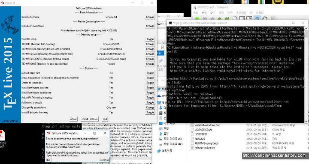Toggle Adjust PATH setting in registry
Viewport: 309px width, 164px height.
point(150,98)
